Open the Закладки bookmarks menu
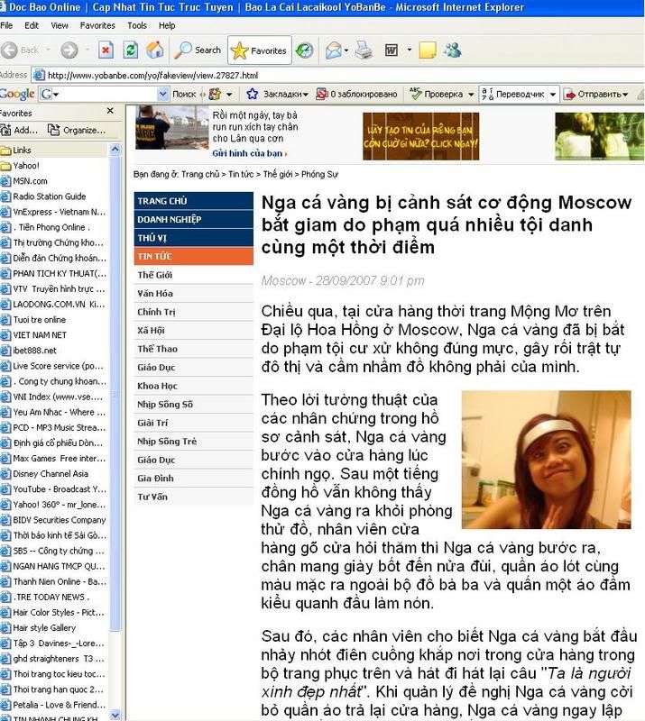Screen dimensions: 645x721 click(277, 94)
